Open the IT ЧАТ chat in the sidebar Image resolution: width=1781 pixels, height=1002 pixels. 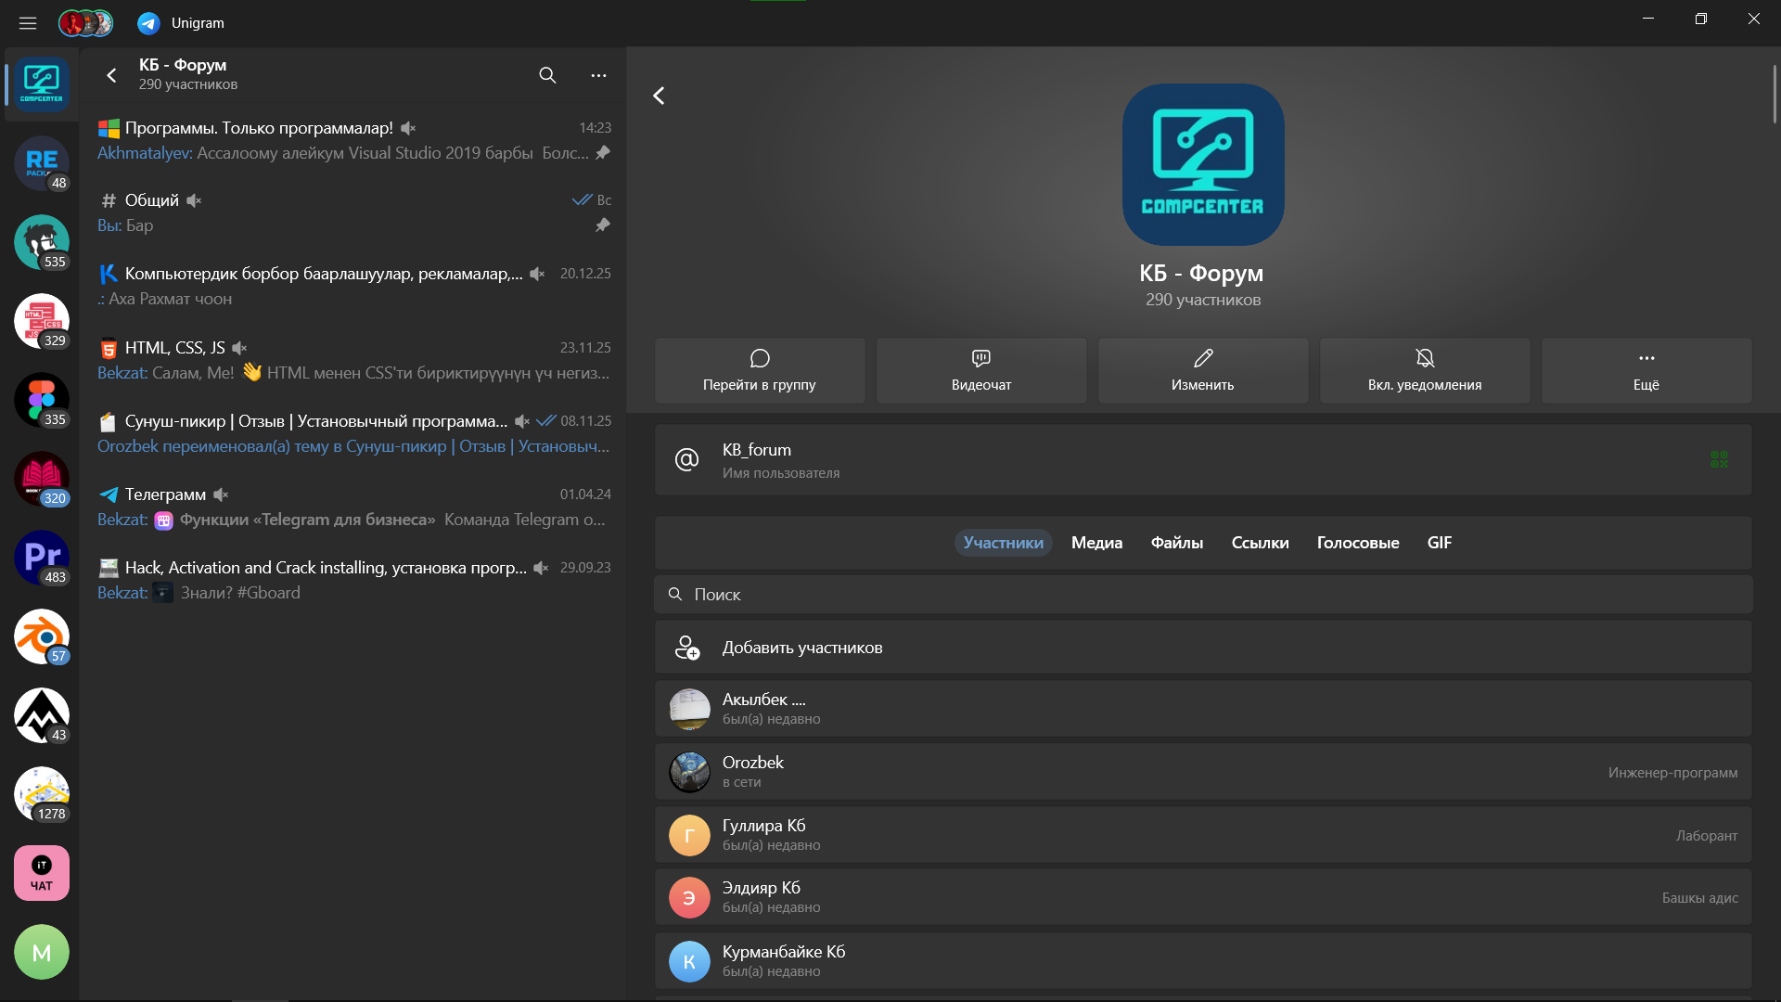(41, 872)
